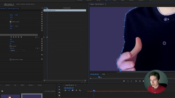Open Effect Controls panel menu
The width and height of the screenshot is (175, 98).
(x=13, y=4)
